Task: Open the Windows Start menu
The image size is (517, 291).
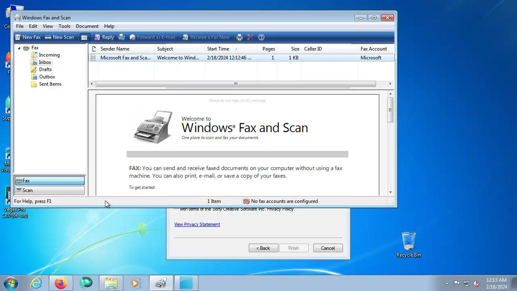Action: pyautogui.click(x=11, y=283)
